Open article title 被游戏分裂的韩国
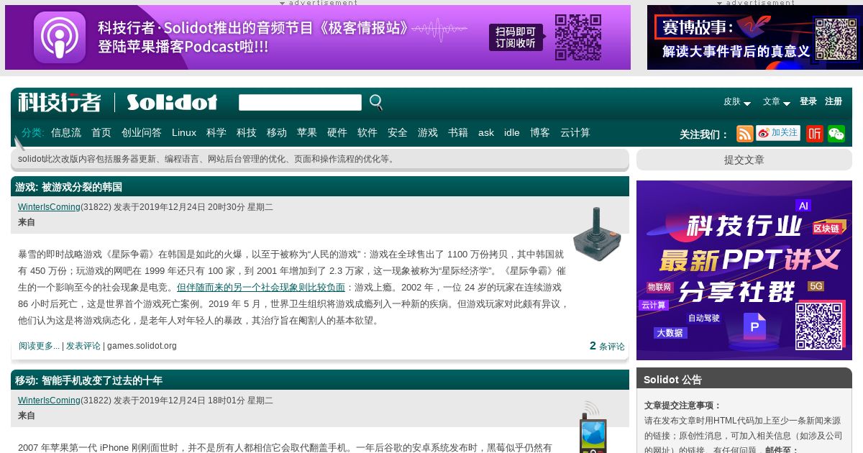863x453 pixels. [x=82, y=187]
